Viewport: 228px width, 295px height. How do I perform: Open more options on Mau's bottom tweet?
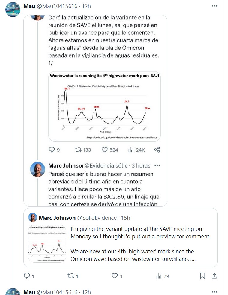point(214,292)
